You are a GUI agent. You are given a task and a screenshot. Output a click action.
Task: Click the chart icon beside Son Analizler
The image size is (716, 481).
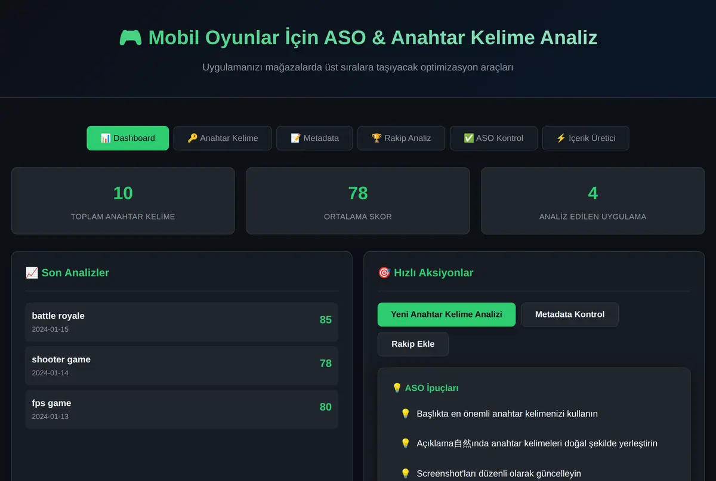pos(32,273)
